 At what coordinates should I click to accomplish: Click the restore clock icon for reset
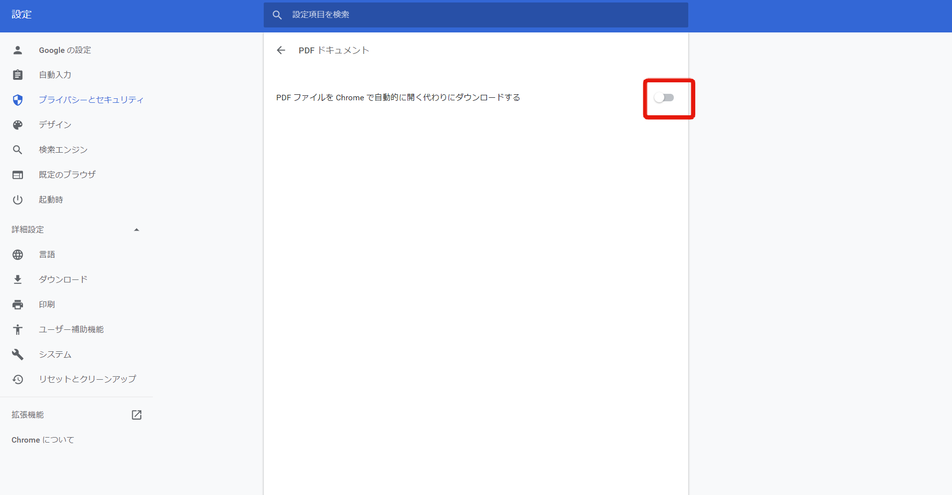point(17,379)
